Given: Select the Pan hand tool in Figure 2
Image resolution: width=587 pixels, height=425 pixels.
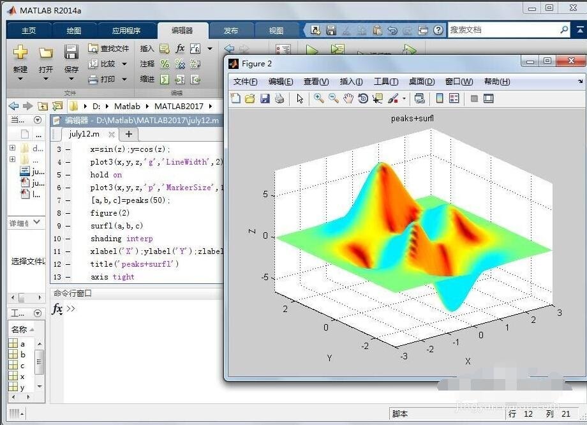Looking at the screenshot, I should pyautogui.click(x=348, y=98).
